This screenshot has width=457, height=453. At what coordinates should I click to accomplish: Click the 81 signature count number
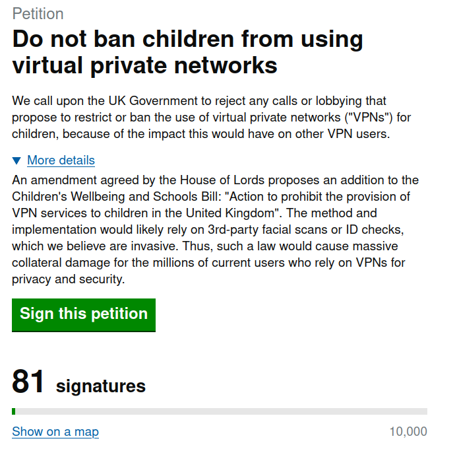[29, 382]
